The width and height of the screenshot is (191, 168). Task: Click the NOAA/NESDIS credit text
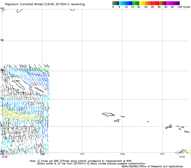pyautogui.click(x=152, y=166)
